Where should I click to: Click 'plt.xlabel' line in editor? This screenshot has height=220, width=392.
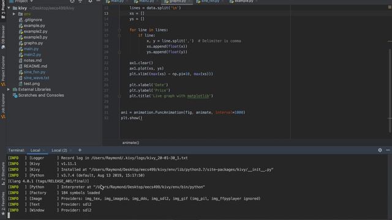149,85
